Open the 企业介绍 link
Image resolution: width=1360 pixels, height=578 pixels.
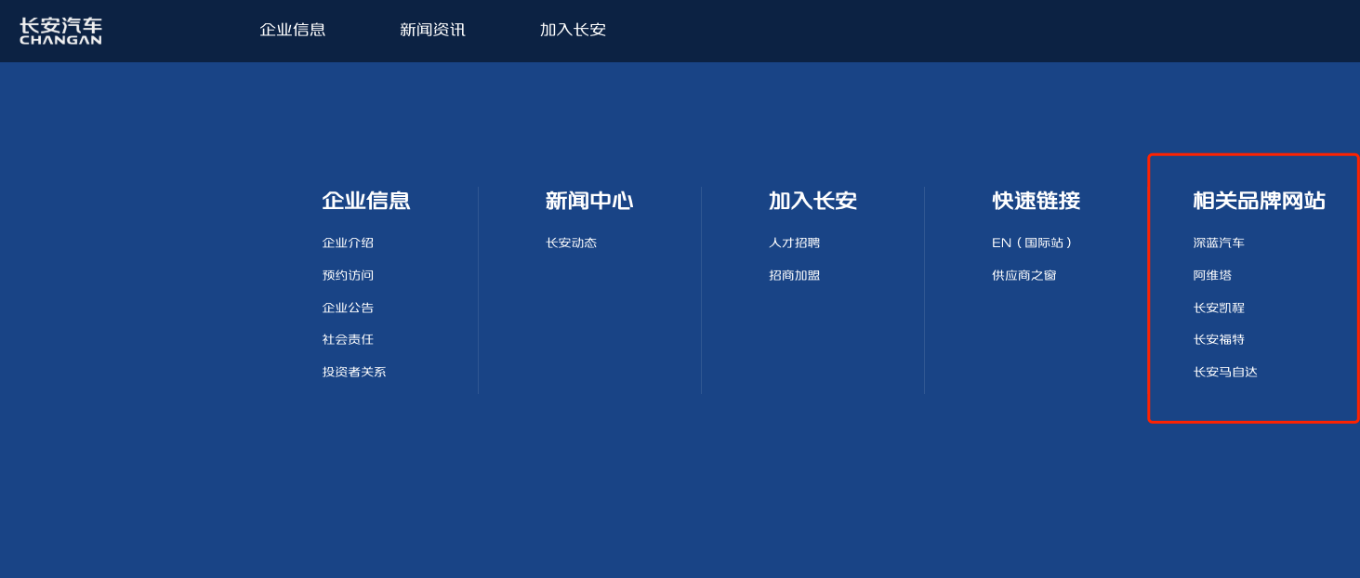(348, 243)
